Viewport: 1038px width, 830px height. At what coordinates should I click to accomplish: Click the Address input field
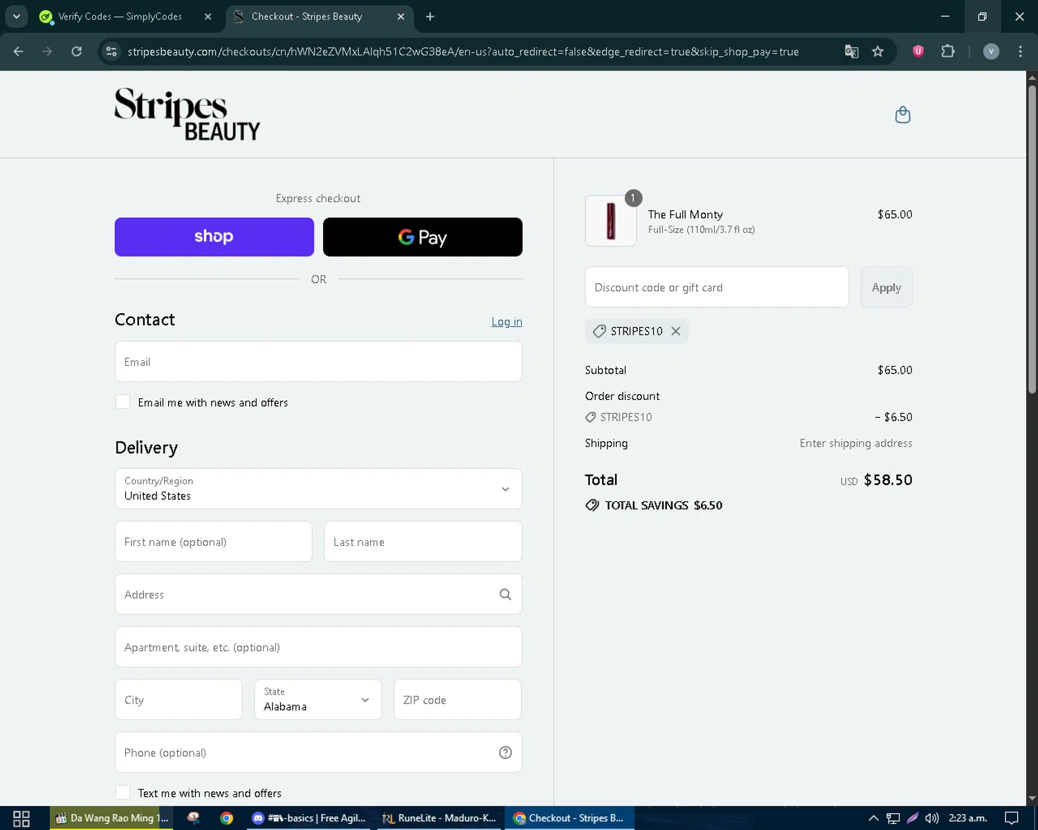click(318, 594)
